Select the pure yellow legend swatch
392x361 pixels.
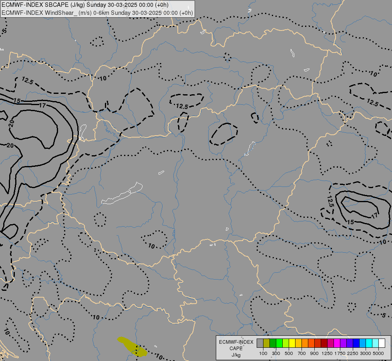click(x=292, y=343)
